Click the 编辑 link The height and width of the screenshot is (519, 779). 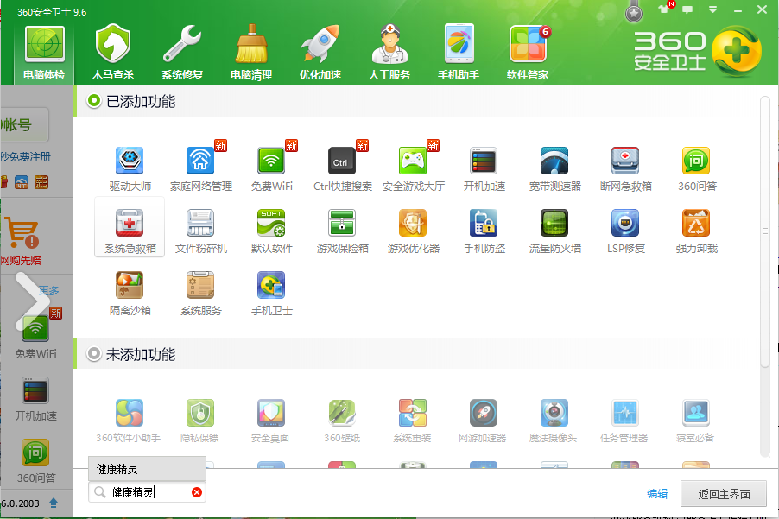pyautogui.click(x=657, y=494)
